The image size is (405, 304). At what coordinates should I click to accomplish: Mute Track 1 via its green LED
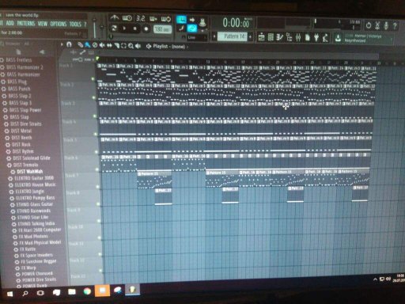93,78
